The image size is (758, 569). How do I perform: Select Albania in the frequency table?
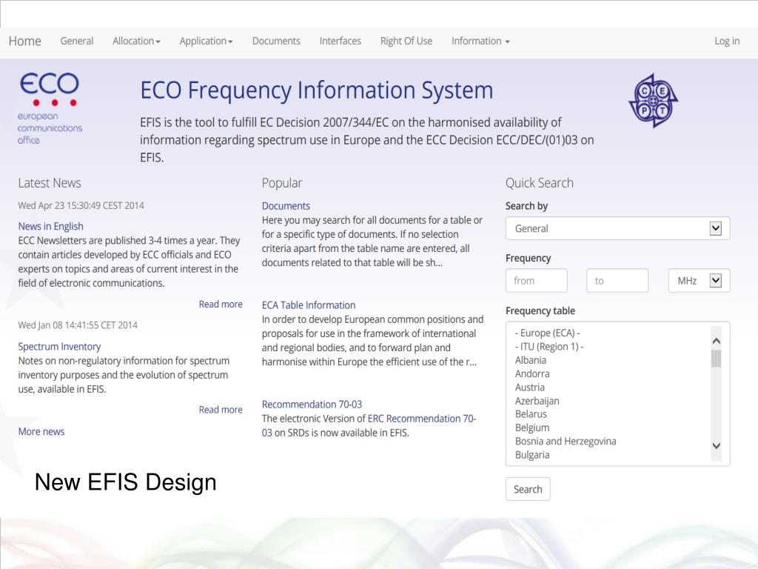[x=530, y=360]
